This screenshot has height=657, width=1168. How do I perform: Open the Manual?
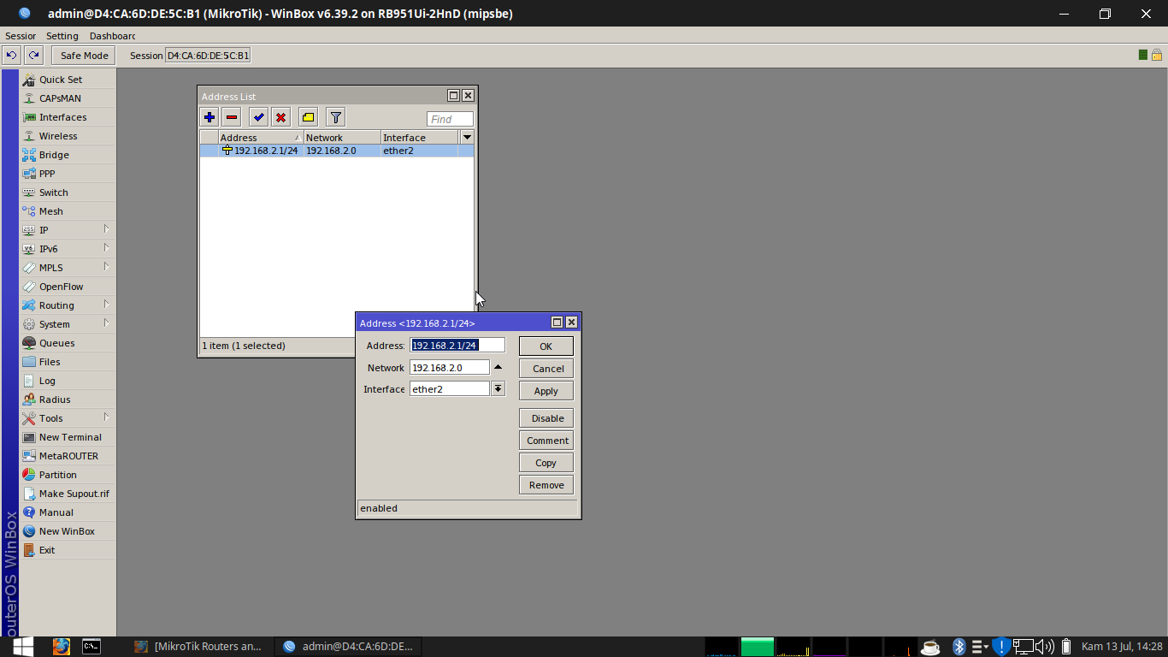68,512
